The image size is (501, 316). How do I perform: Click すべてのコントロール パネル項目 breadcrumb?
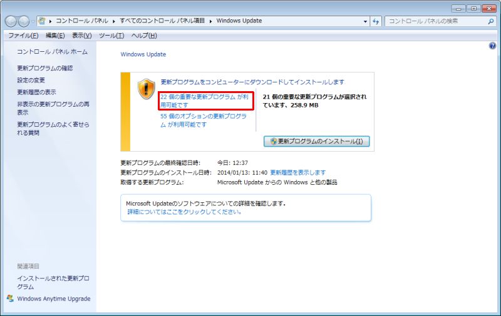[162, 21]
